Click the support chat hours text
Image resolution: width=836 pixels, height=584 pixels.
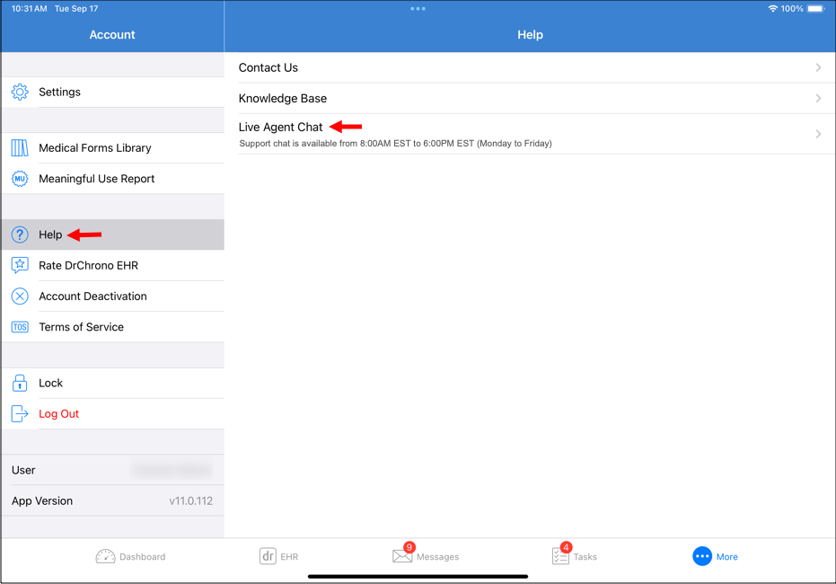[x=395, y=144]
